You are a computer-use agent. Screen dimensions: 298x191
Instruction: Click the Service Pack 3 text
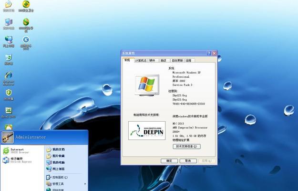tap(182, 85)
